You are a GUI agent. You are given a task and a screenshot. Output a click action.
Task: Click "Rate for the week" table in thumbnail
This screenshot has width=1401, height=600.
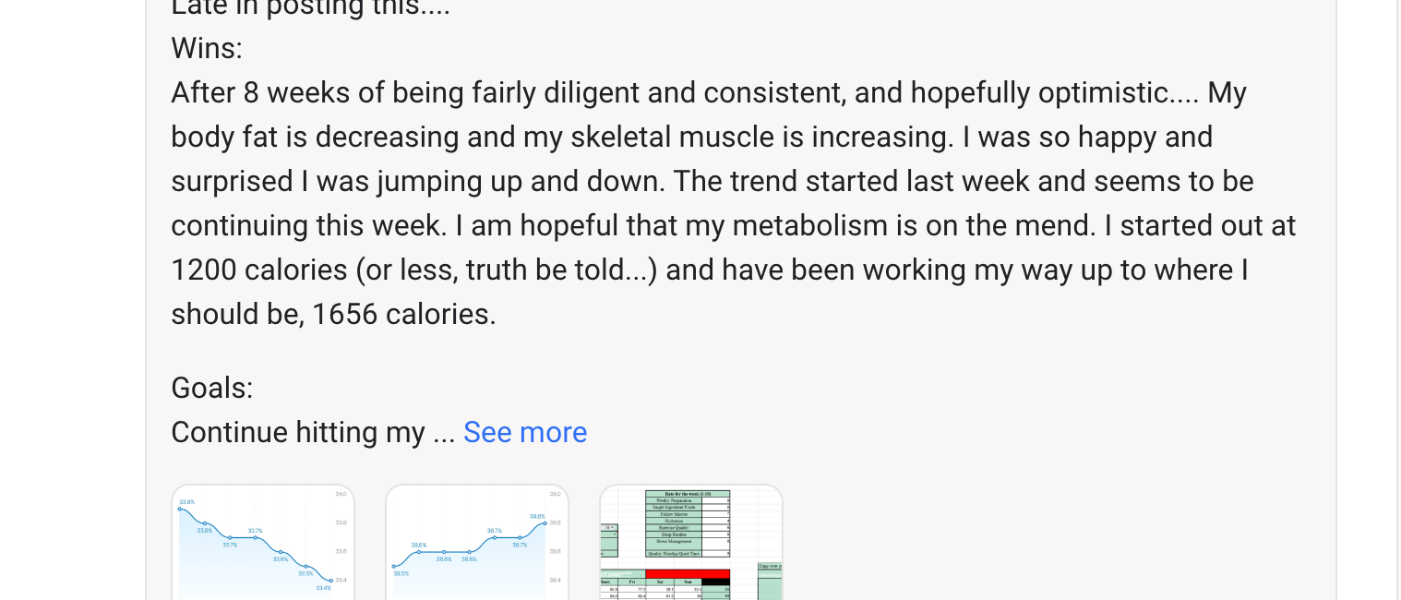click(688, 523)
